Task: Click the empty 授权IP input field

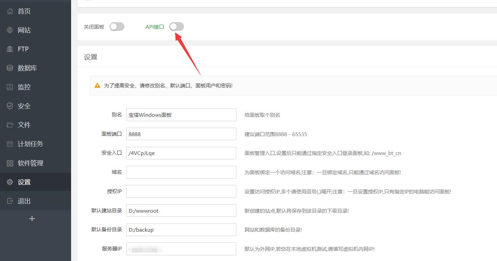Action: (x=181, y=191)
